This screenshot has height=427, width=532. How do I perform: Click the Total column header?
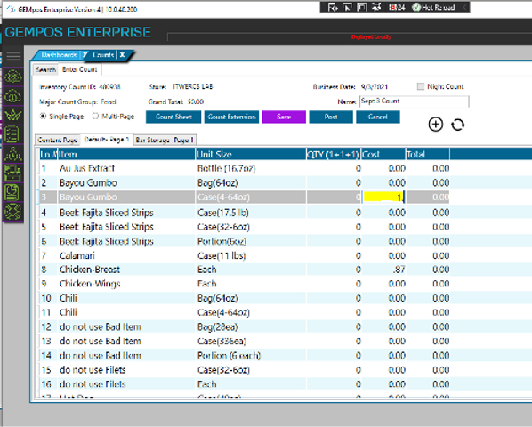pos(428,154)
